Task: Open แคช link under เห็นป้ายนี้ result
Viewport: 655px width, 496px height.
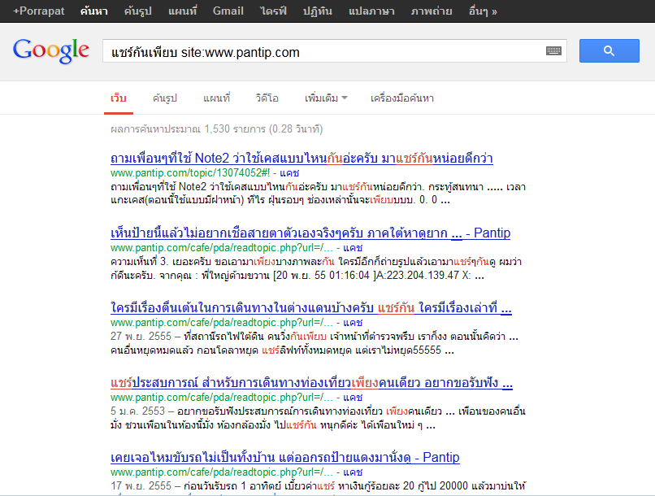Action: [x=353, y=247]
